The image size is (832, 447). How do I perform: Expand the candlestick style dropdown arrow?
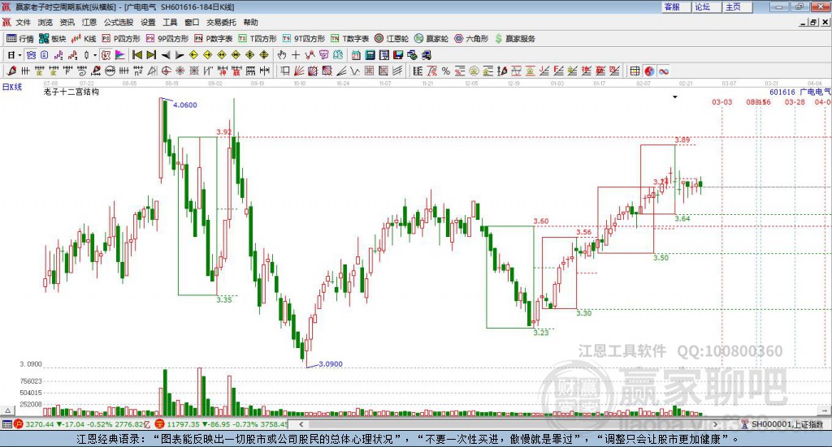(95, 55)
